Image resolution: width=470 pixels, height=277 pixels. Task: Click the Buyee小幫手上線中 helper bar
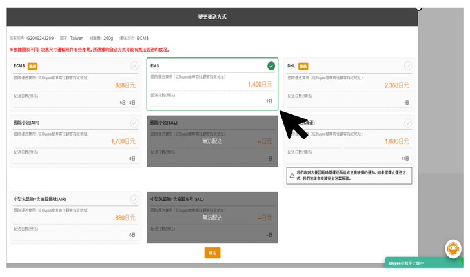[424, 263]
